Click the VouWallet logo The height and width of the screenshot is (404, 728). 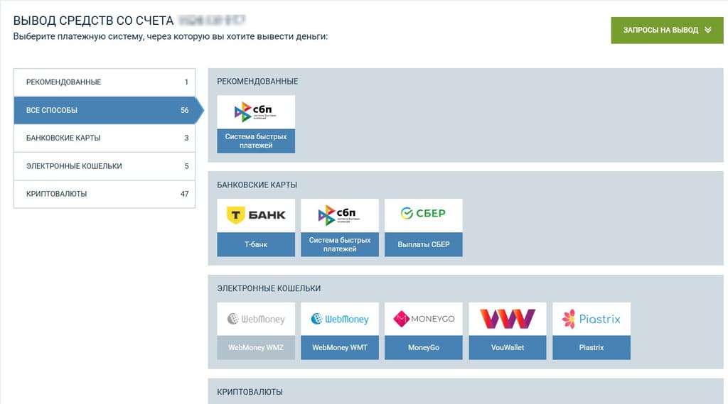(508, 319)
